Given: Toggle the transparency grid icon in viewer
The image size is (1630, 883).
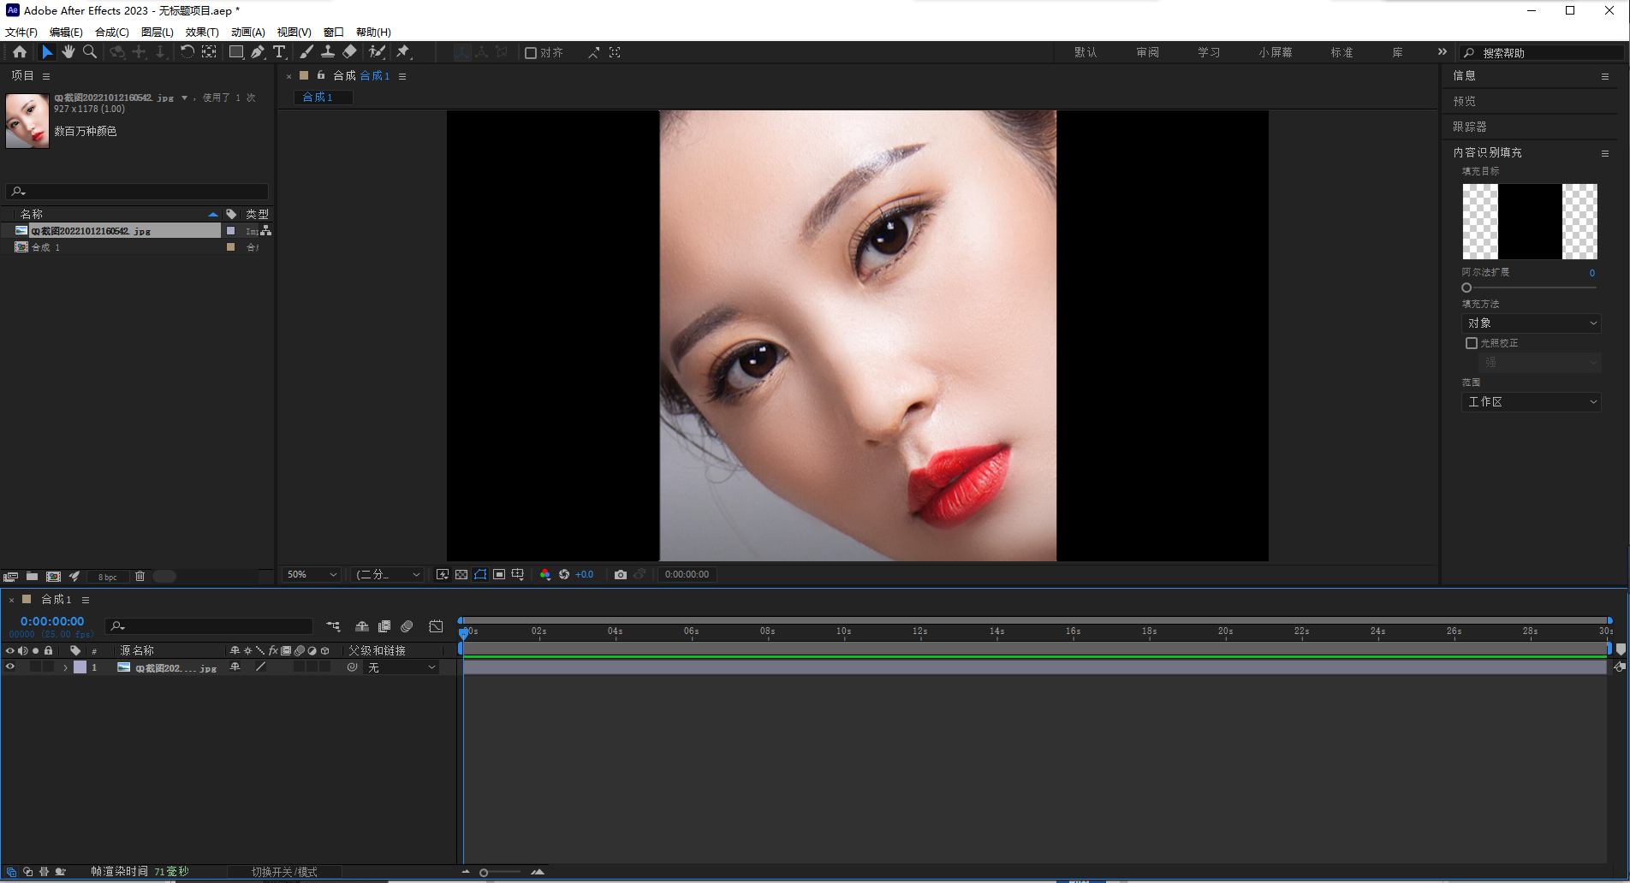Looking at the screenshot, I should [x=461, y=574].
